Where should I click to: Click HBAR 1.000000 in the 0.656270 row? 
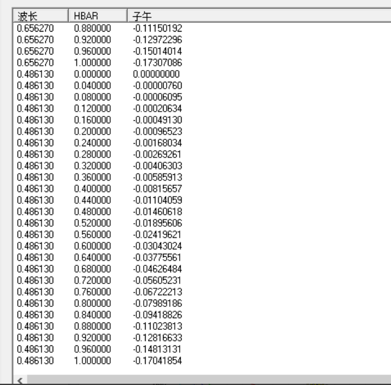pos(92,63)
